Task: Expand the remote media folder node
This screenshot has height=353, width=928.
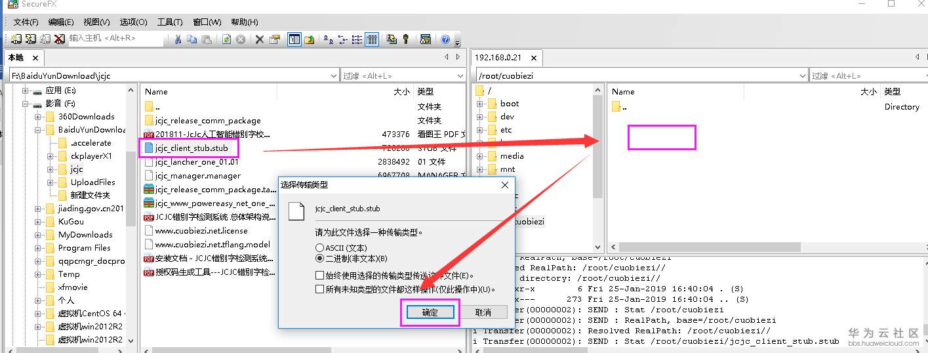Action: point(480,156)
